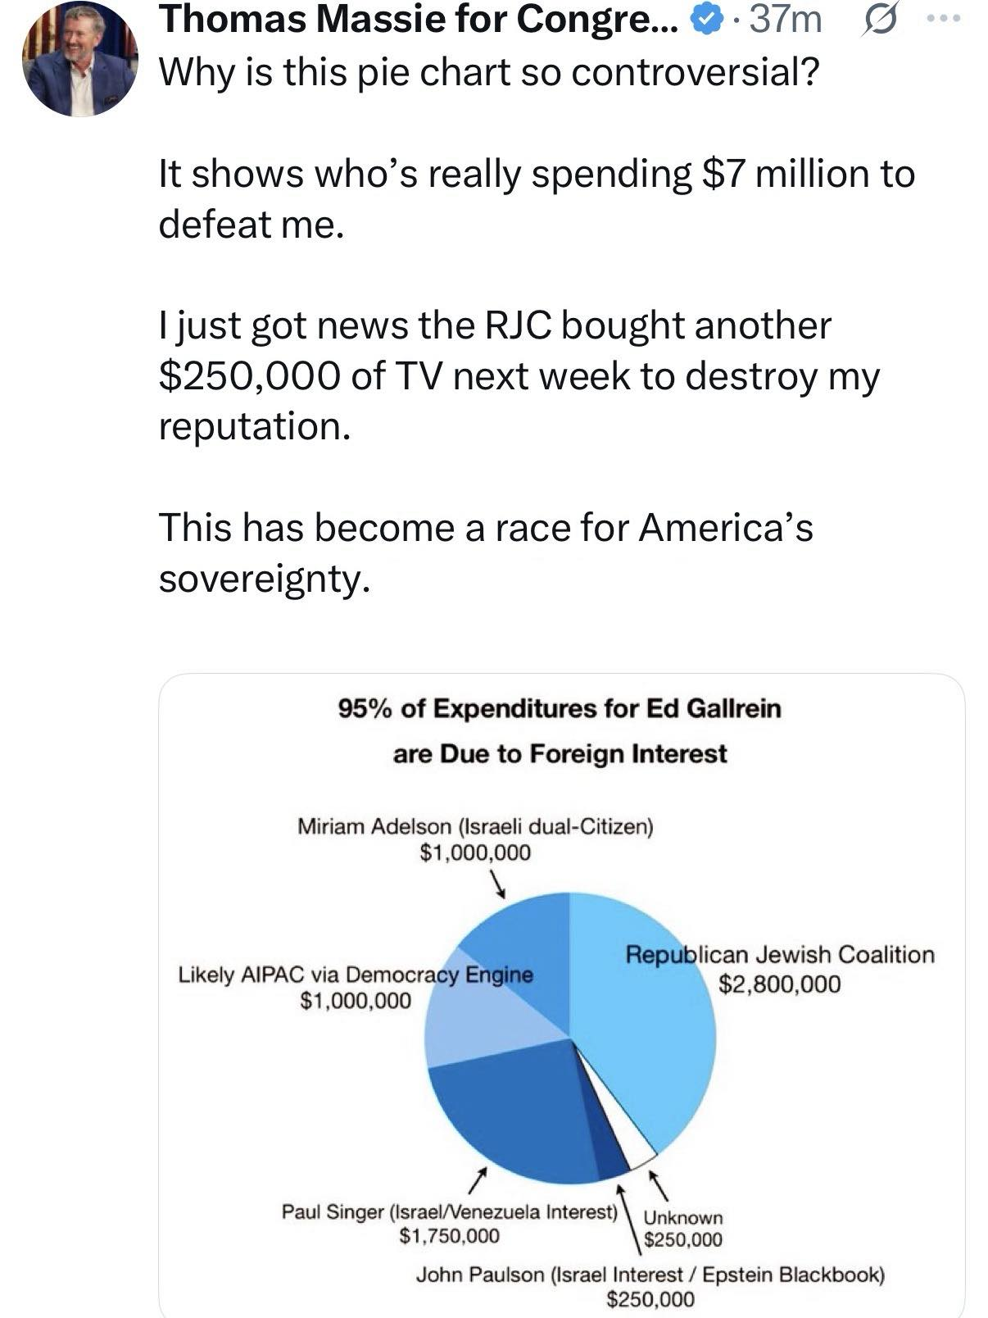Open Thomas Massie's profile avatar
This screenshot has width=988, height=1318.
(80, 58)
